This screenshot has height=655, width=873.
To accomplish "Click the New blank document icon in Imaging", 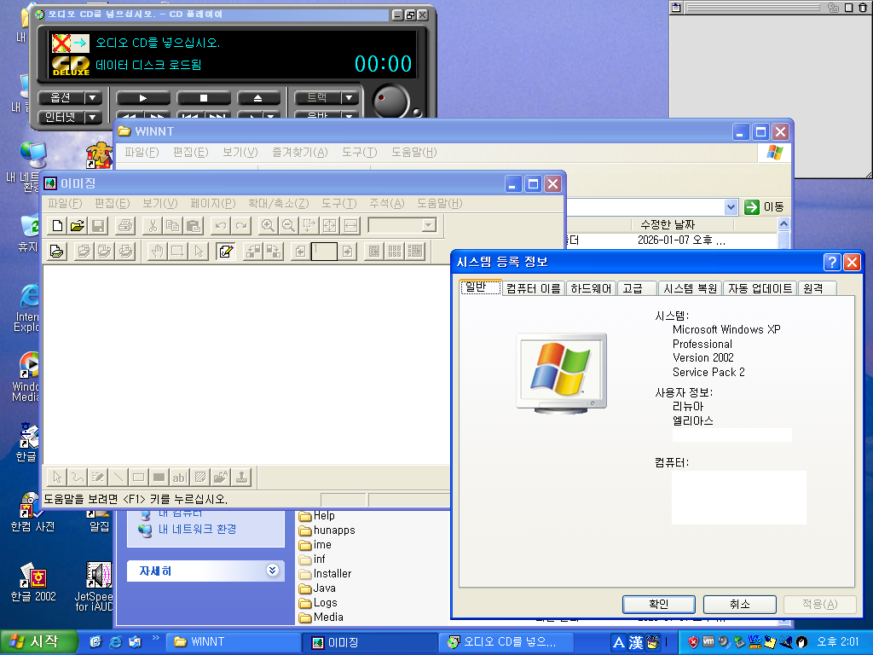I will click(57, 226).
